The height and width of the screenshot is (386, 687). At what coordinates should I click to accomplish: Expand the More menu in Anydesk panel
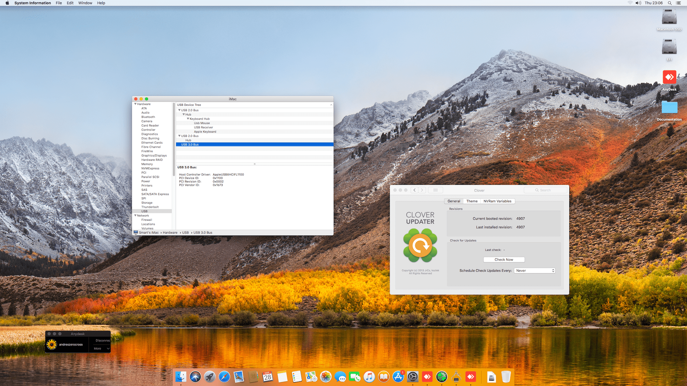102,348
